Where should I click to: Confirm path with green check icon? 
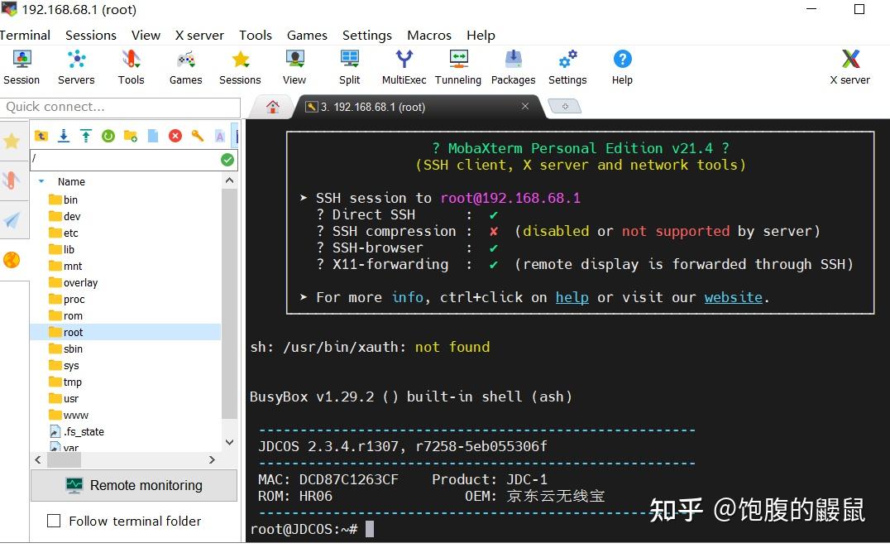coord(227,160)
